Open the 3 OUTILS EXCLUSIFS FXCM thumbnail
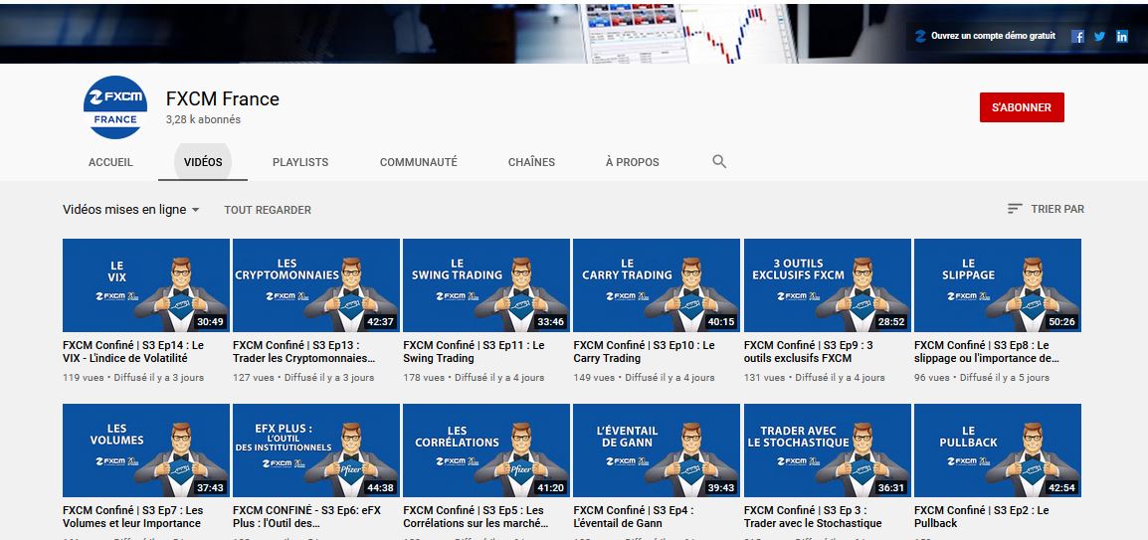The image size is (1148, 540). click(828, 285)
